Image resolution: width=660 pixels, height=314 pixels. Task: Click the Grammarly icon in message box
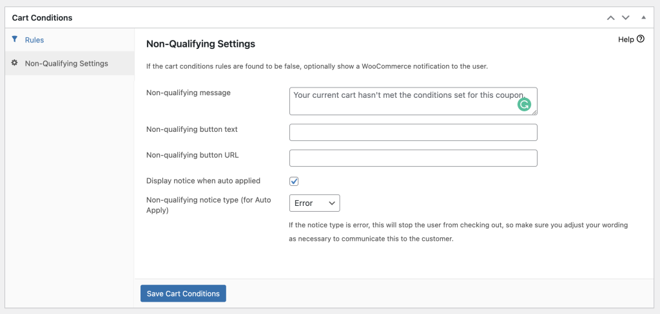[x=524, y=104]
